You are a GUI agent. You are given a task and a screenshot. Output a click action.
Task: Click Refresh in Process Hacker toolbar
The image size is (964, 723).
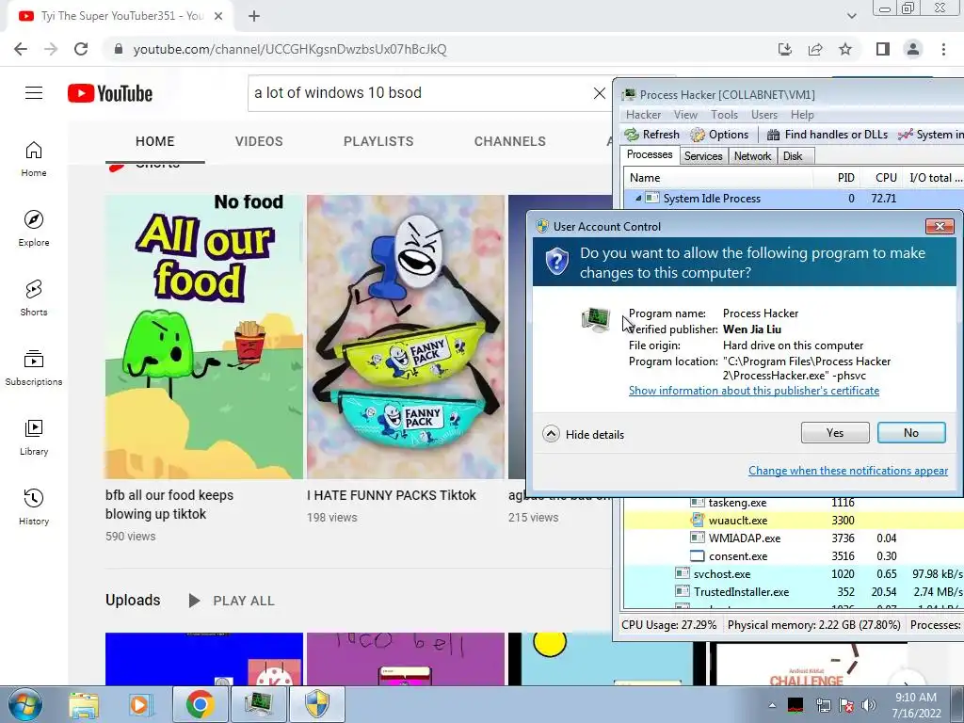pyautogui.click(x=651, y=135)
